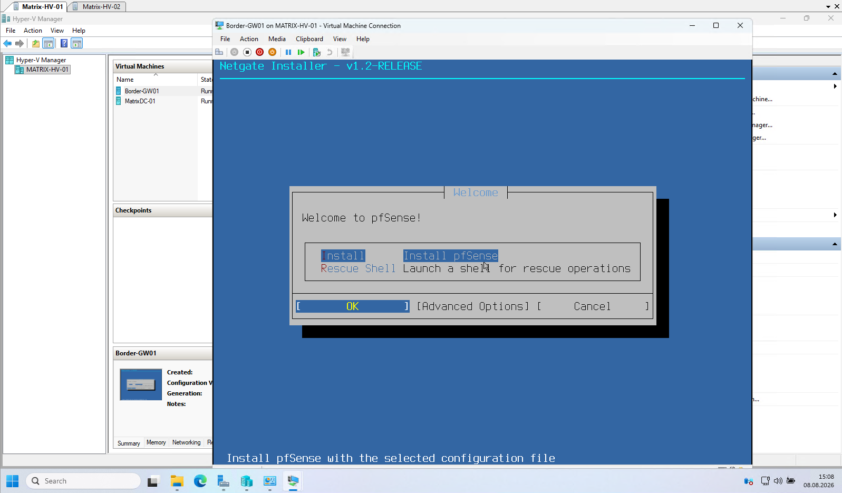
Task: Open Help menu in VM Connection window
Action: click(x=363, y=39)
